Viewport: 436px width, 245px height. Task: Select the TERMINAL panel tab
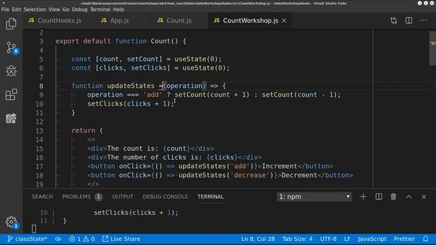[211, 197]
